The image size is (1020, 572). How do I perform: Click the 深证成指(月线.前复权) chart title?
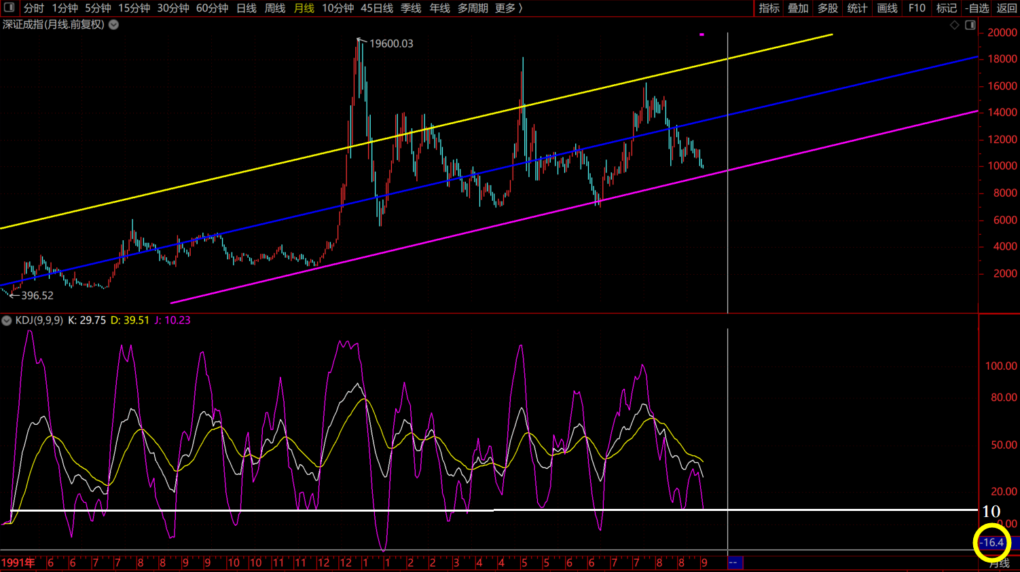[x=54, y=24]
